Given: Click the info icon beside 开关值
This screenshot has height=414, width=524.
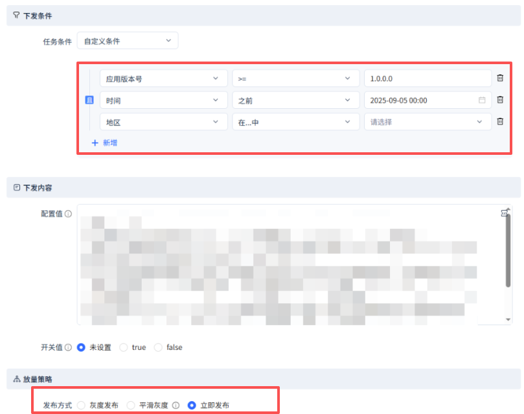Looking at the screenshot, I should [69, 347].
